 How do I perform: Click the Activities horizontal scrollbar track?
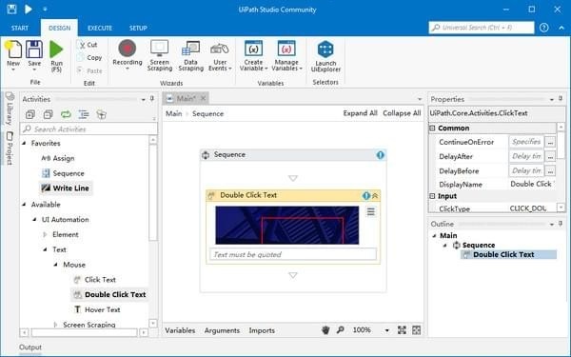point(84,332)
